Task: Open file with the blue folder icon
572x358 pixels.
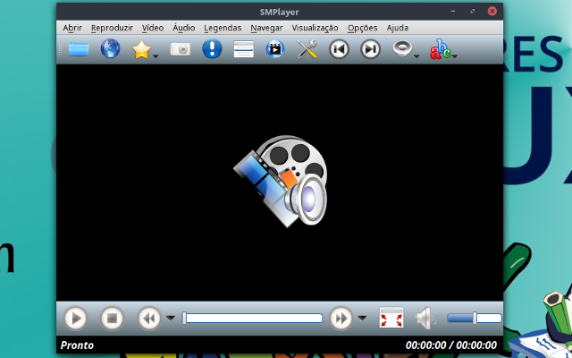Action: (x=79, y=49)
